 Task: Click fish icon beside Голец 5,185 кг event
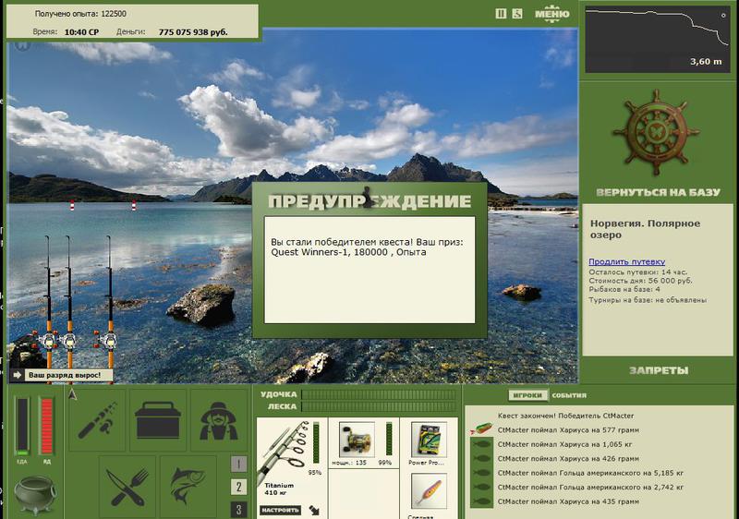[481, 473]
